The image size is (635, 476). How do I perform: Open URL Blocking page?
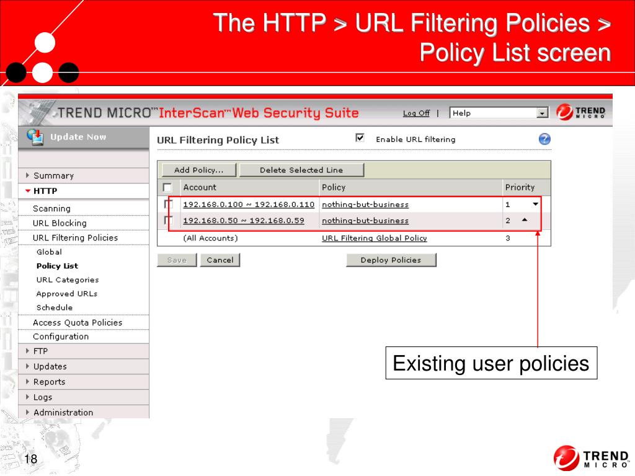click(x=60, y=223)
